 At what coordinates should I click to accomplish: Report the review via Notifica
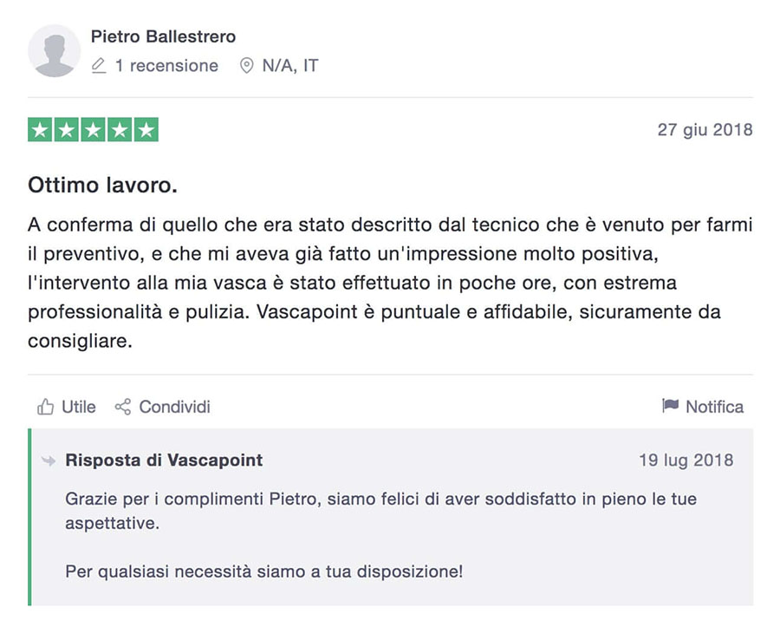(703, 407)
